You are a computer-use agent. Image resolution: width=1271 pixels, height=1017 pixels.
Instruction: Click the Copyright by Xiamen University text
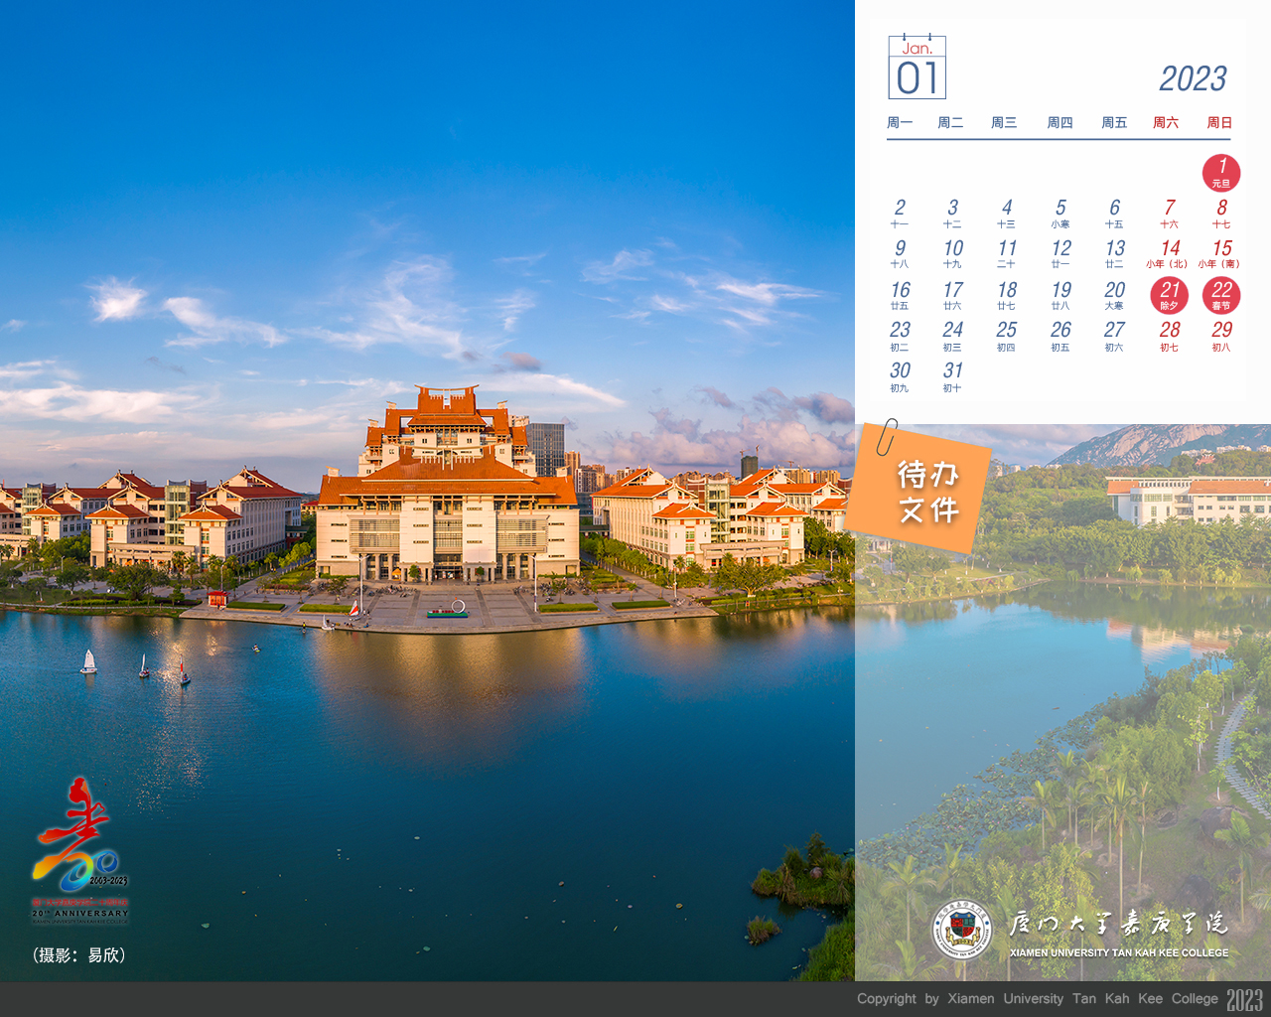[x=1037, y=999]
